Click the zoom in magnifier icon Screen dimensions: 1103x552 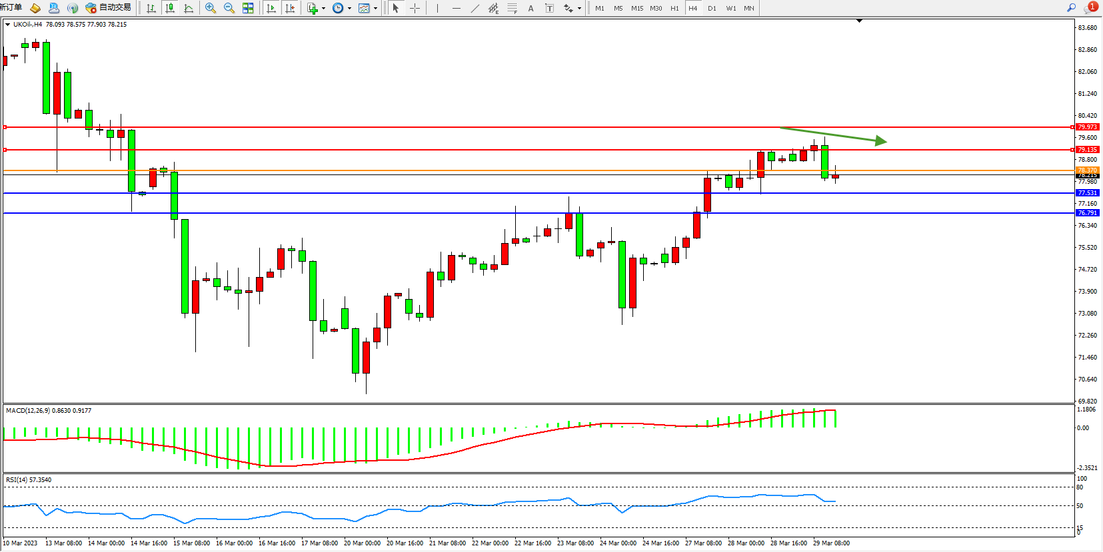(x=211, y=8)
